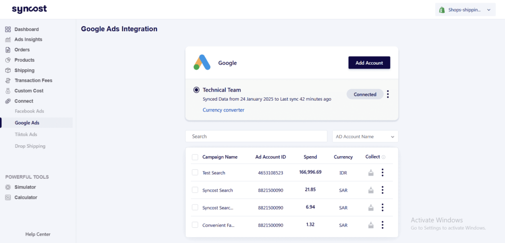Click the Transaction Fees icon

pyautogui.click(x=8, y=81)
